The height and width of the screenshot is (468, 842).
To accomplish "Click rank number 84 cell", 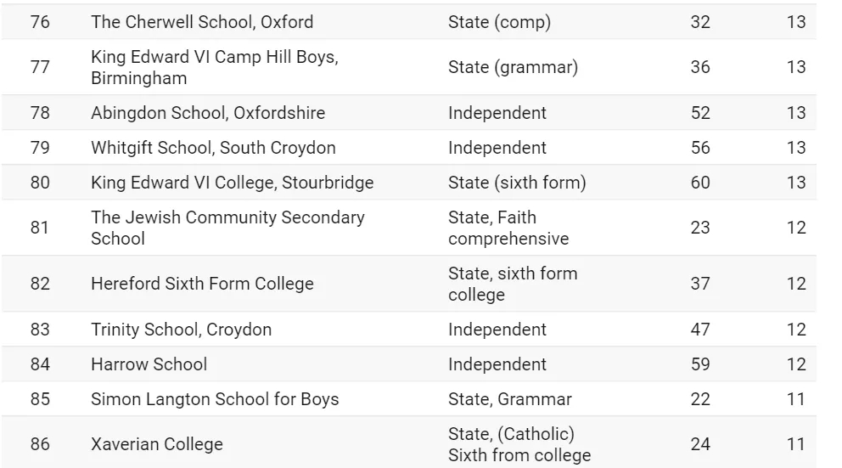I will pyautogui.click(x=40, y=364).
